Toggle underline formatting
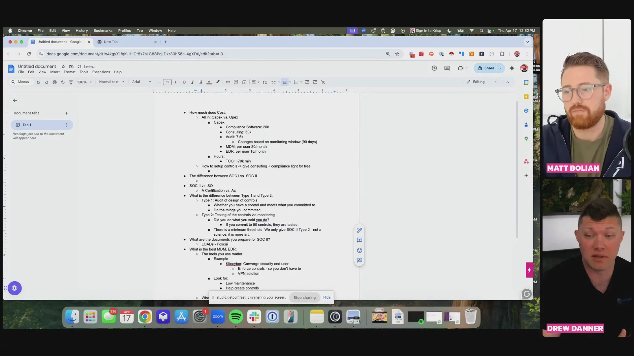 click(x=201, y=82)
